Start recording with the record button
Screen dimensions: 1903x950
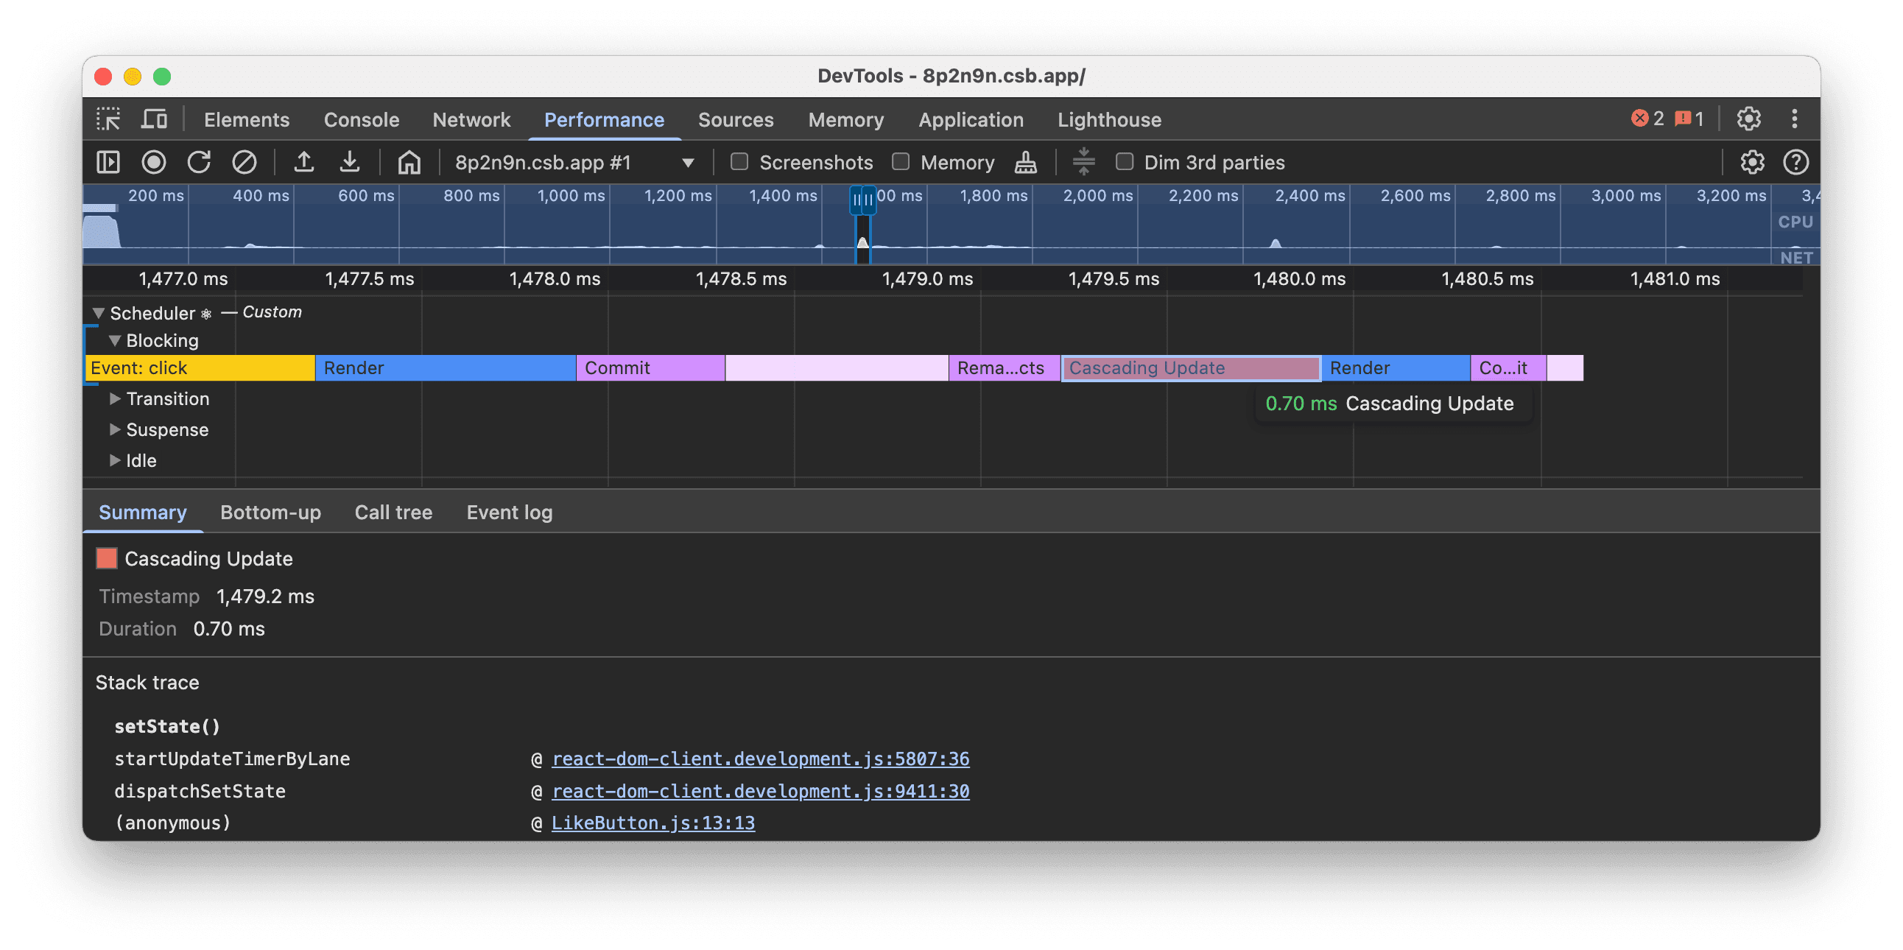[x=154, y=162]
